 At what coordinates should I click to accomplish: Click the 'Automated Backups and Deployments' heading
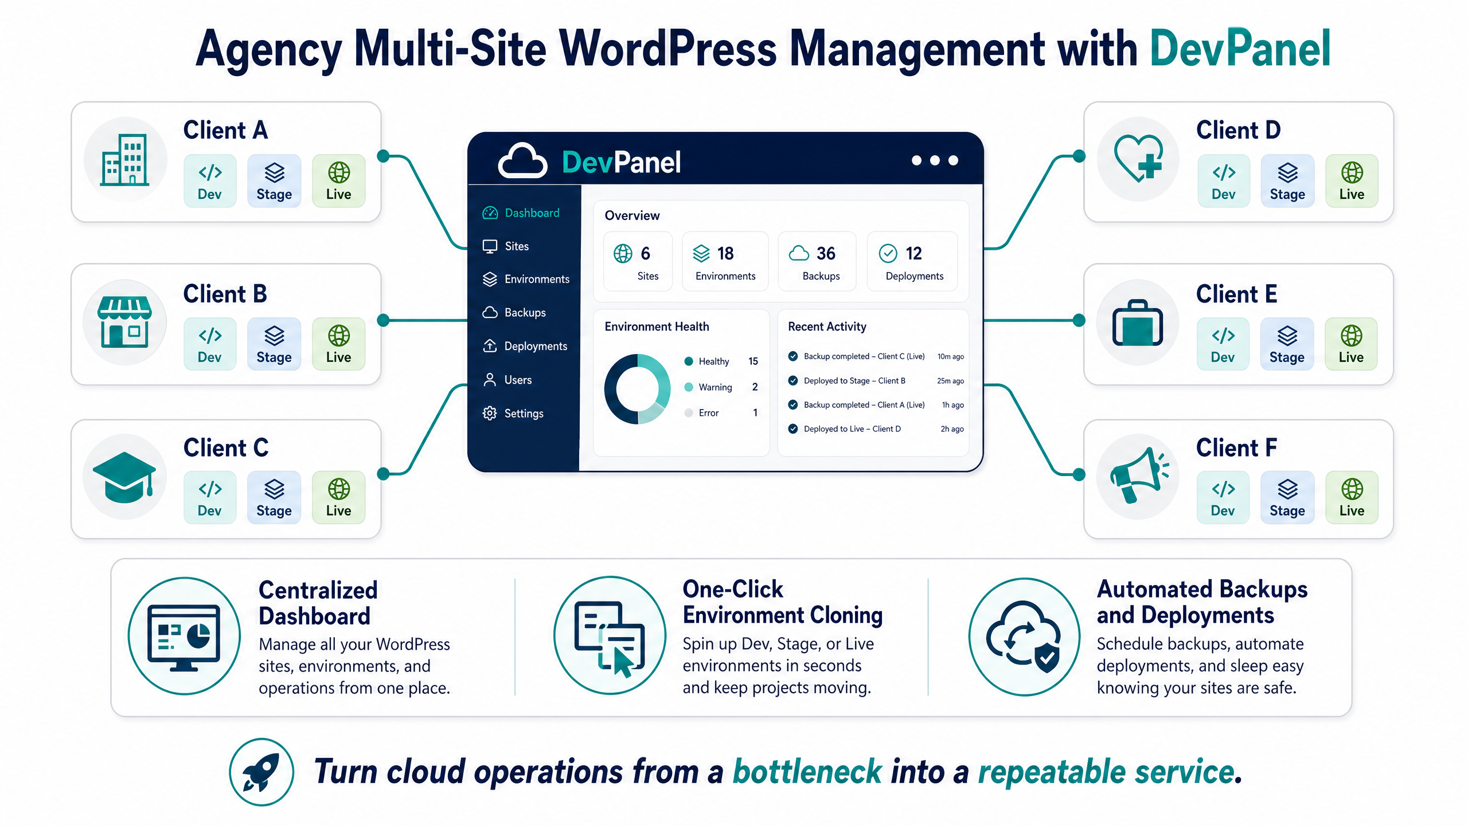[x=1202, y=602]
